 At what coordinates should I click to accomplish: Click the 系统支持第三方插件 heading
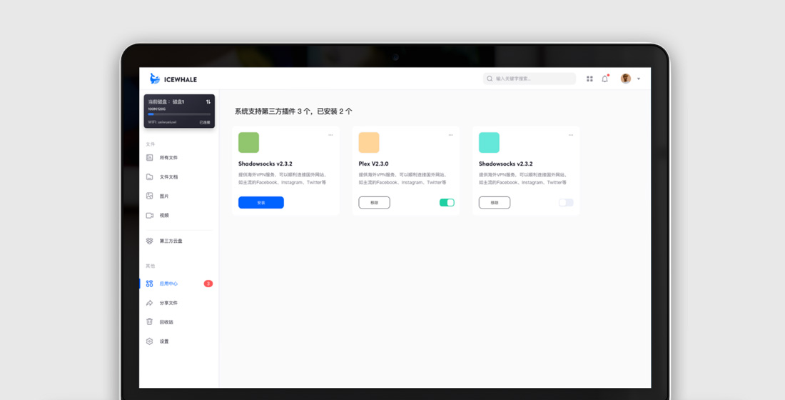293,111
